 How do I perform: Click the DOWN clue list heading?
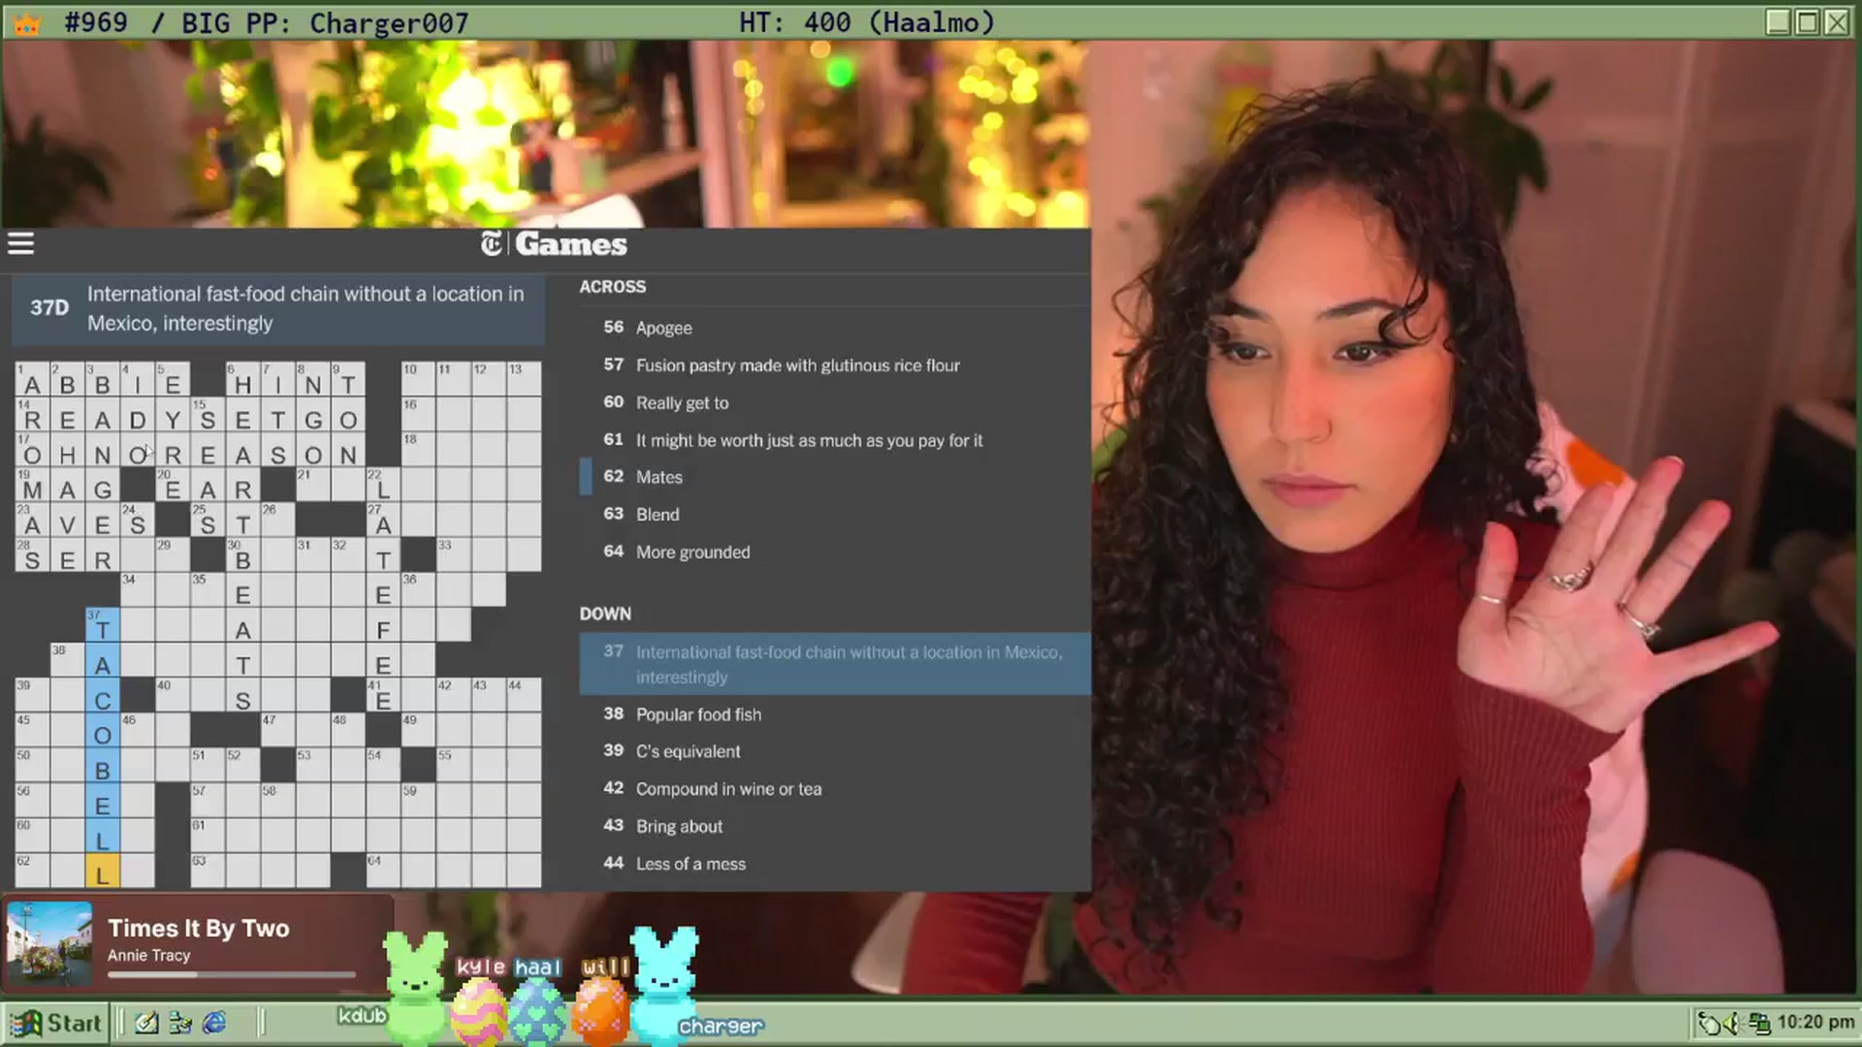(605, 614)
